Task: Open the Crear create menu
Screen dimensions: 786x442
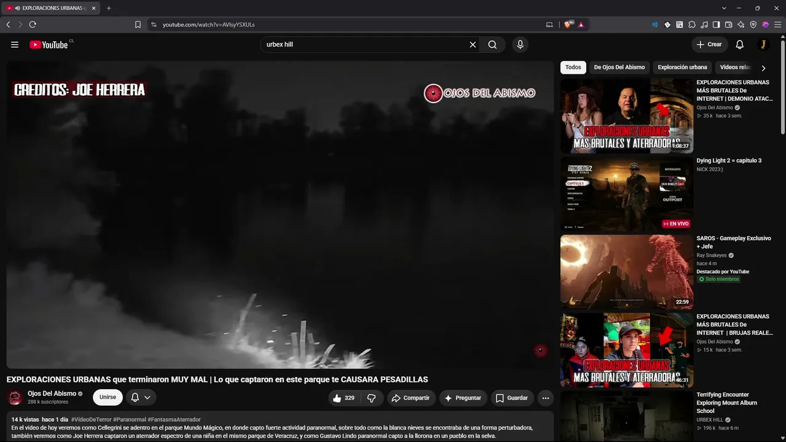Action: [x=709, y=45]
